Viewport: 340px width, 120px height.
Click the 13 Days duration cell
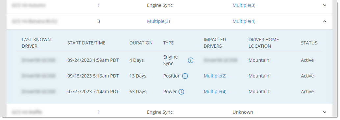[x=138, y=76]
